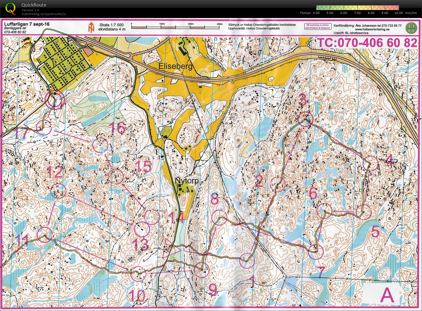The width and height of the screenshot is (422, 311).
Task: Click 'Skala 1:7 500' text
Action: click(x=111, y=25)
